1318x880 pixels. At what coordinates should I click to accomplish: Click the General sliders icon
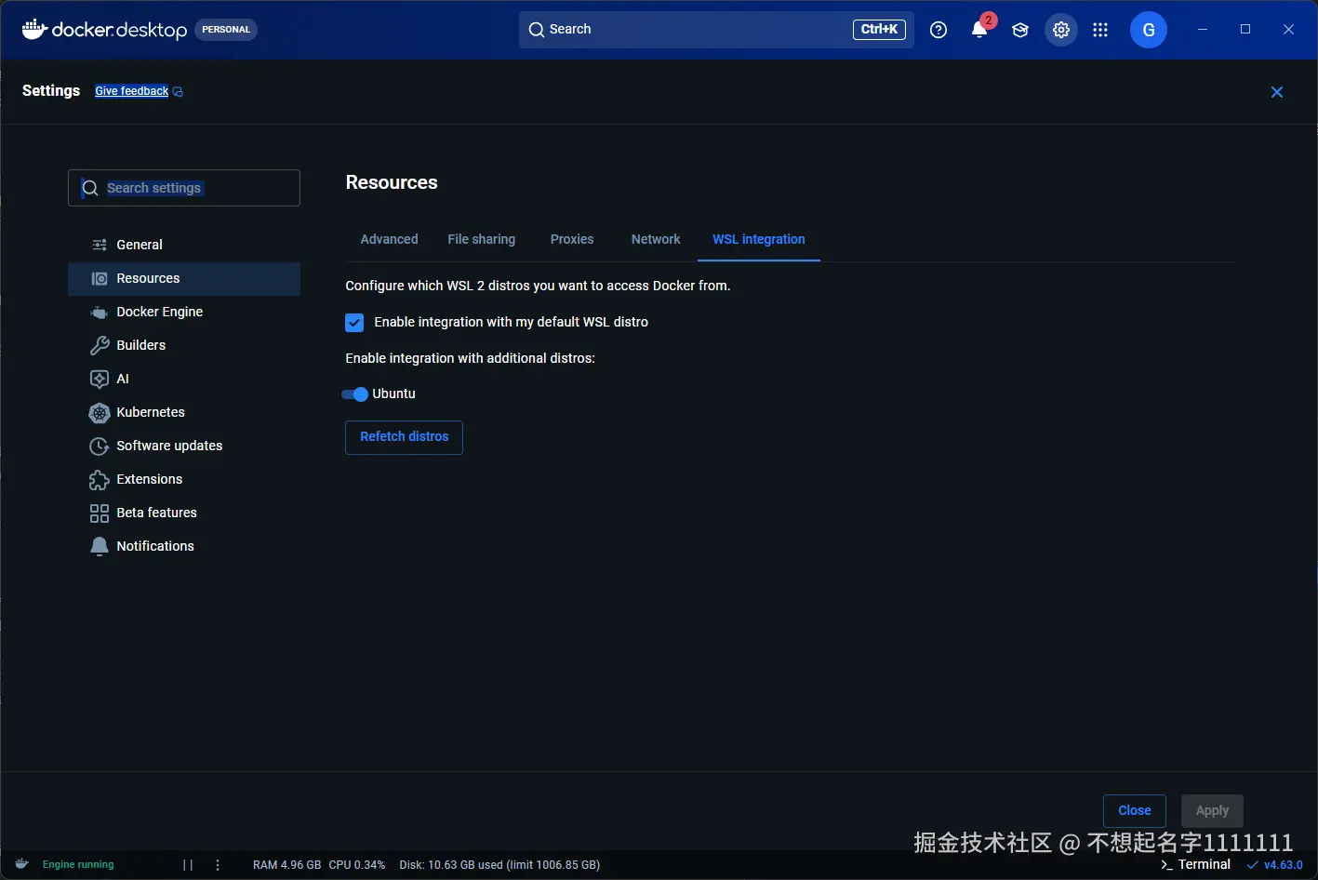[100, 245]
